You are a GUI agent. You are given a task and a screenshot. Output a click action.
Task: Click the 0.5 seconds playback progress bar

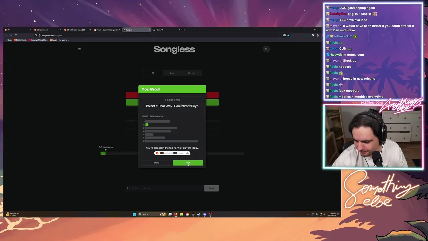click(172, 153)
